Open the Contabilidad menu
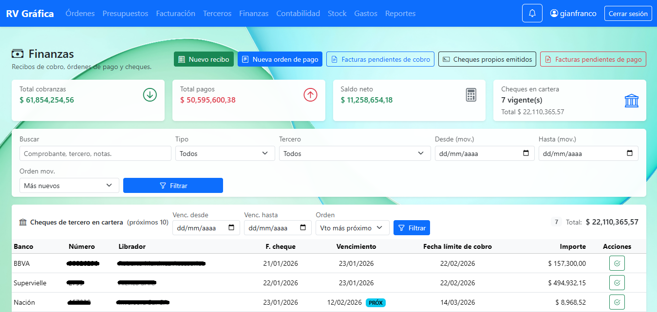 pos(298,13)
